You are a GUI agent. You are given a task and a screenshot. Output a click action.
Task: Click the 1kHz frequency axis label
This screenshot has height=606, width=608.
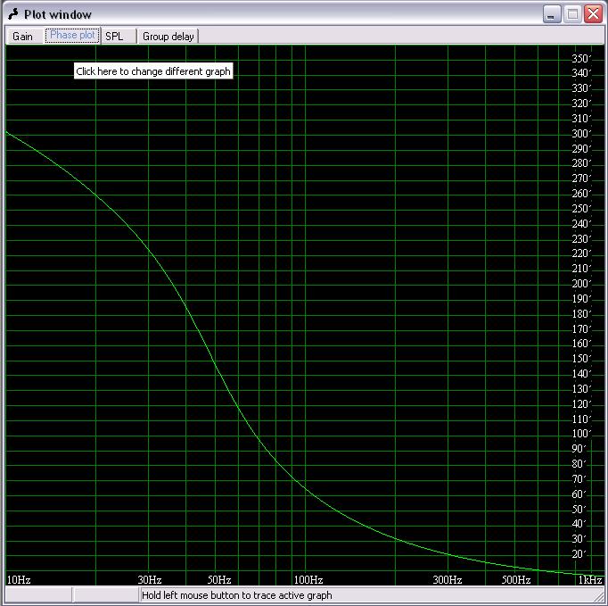[590, 579]
